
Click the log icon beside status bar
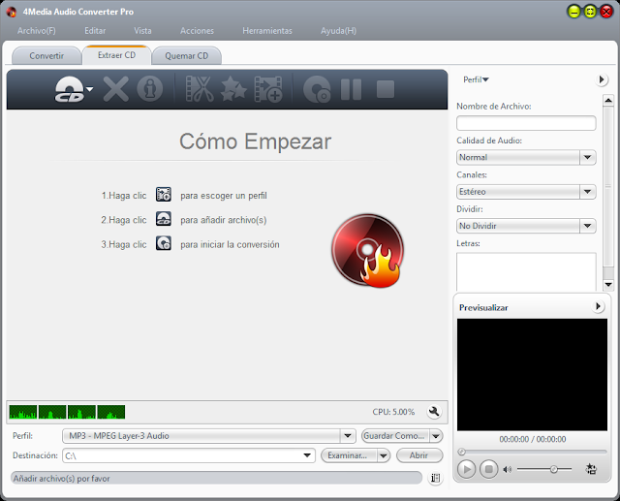pyautogui.click(x=435, y=478)
